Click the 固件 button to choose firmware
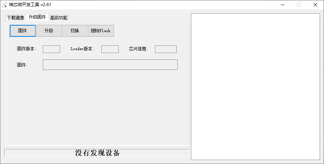 [23, 31]
